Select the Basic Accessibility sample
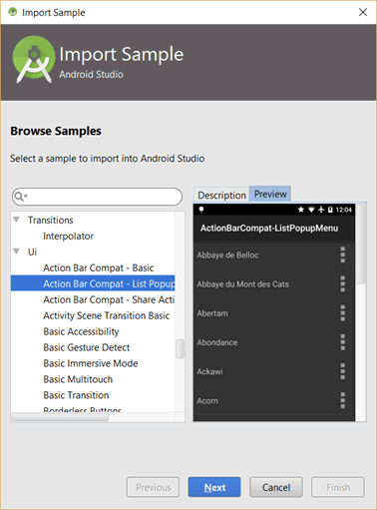Screen dimensions: 377x510 (x=81, y=331)
